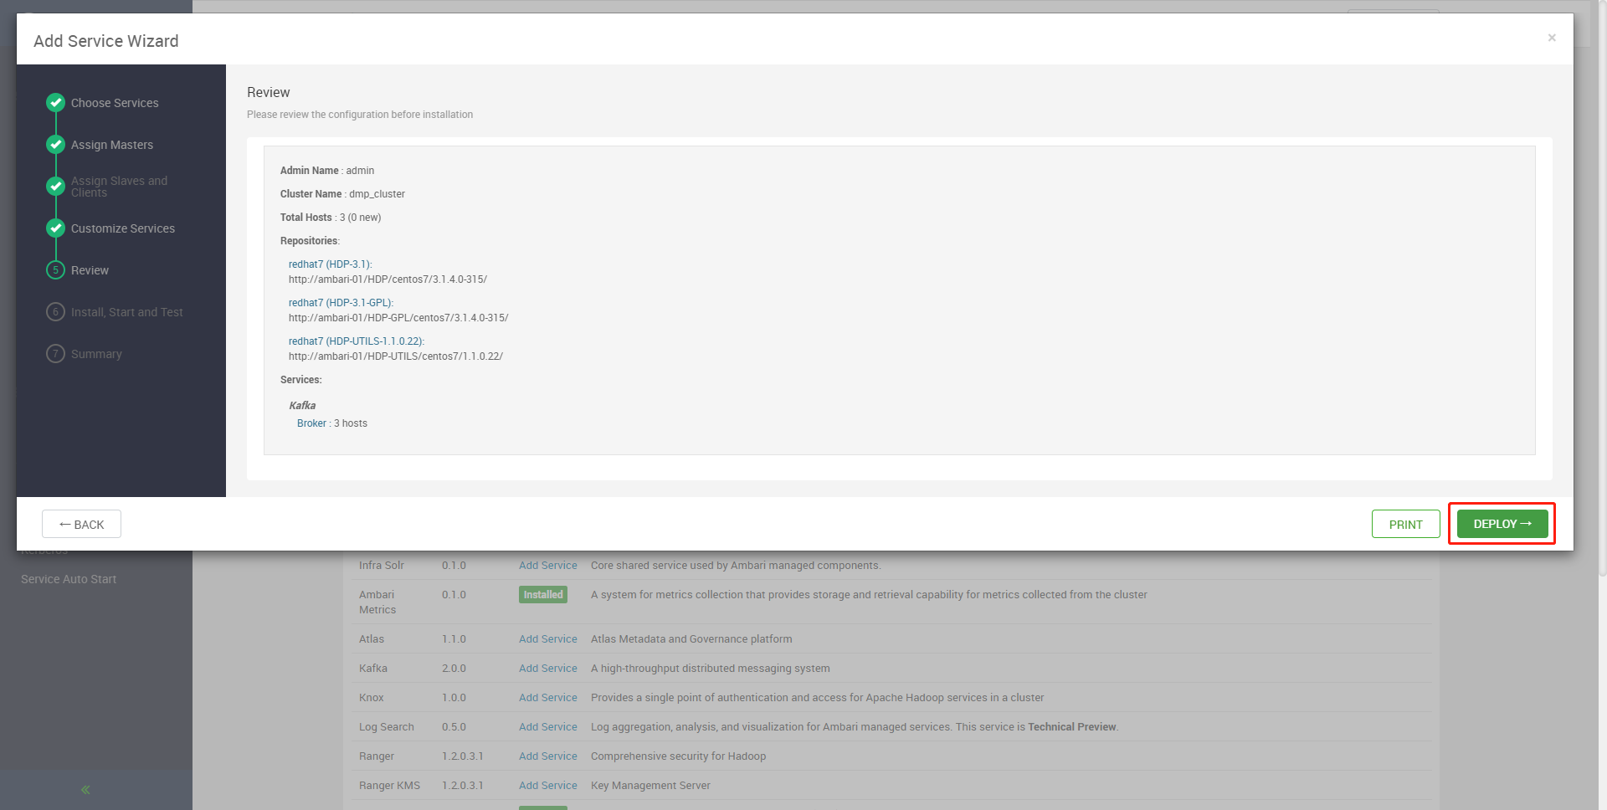Image resolution: width=1607 pixels, height=810 pixels.
Task: Click Add Service for Infra Solr
Action: [x=548, y=566]
